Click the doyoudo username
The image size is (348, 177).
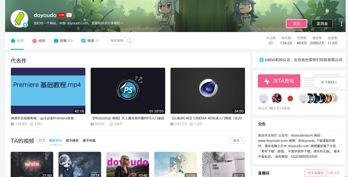[45, 15]
